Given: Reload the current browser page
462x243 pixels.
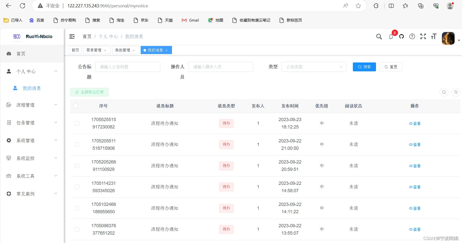Looking at the screenshot, I should [23, 6].
